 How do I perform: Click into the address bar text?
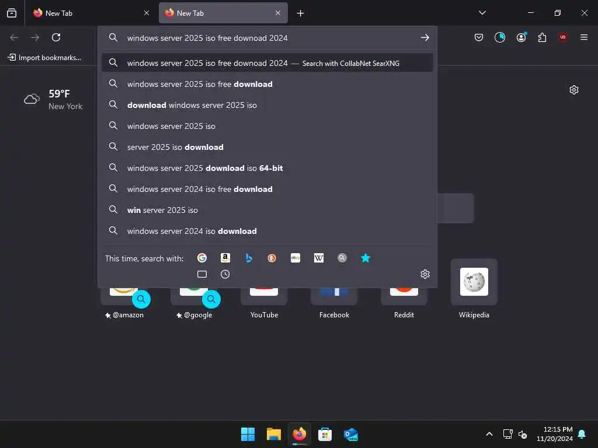point(207,38)
